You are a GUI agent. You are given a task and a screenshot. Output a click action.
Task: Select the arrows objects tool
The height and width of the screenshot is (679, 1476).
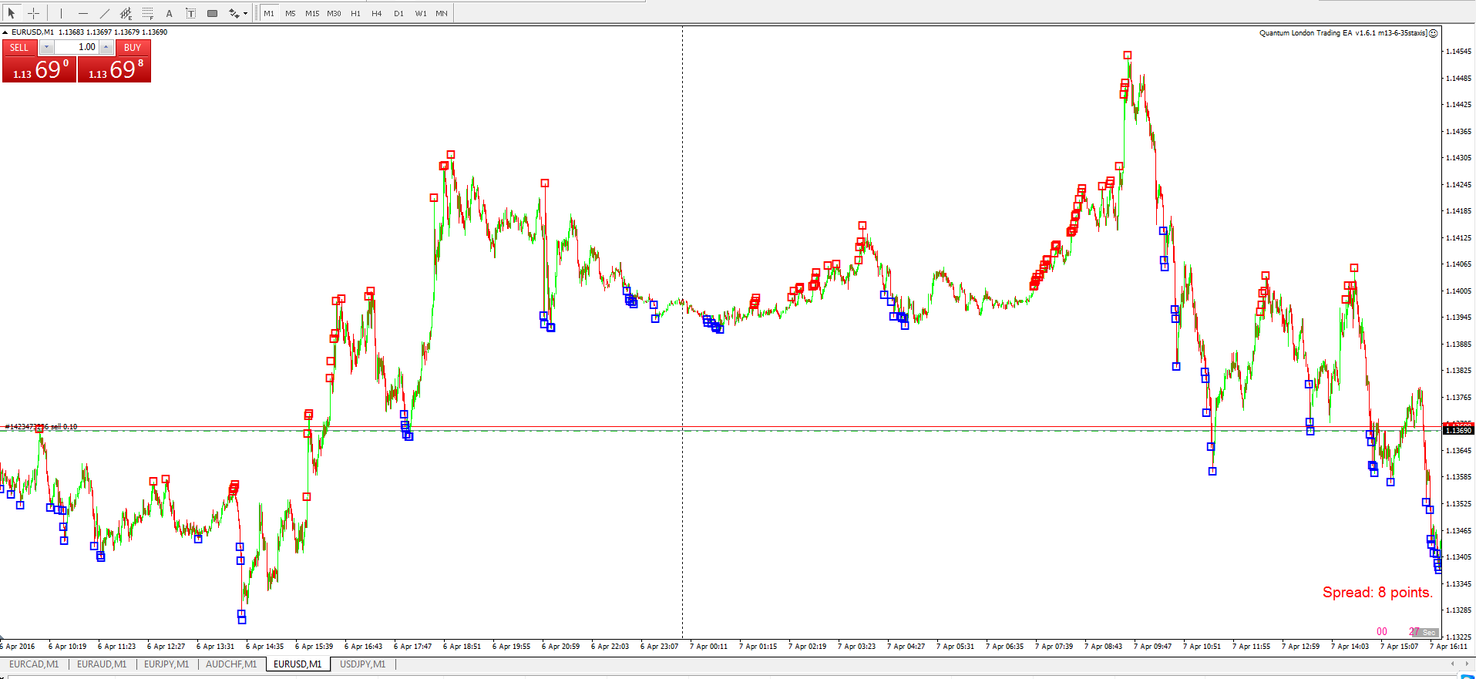[x=233, y=13]
